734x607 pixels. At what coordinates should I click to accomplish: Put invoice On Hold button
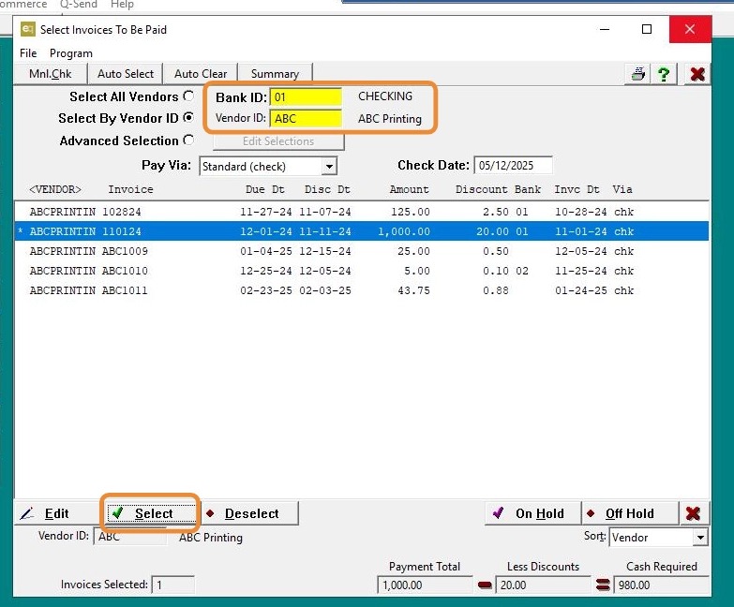532,513
